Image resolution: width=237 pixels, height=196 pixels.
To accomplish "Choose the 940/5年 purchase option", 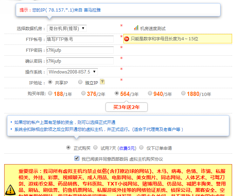I will tap(150, 93).
